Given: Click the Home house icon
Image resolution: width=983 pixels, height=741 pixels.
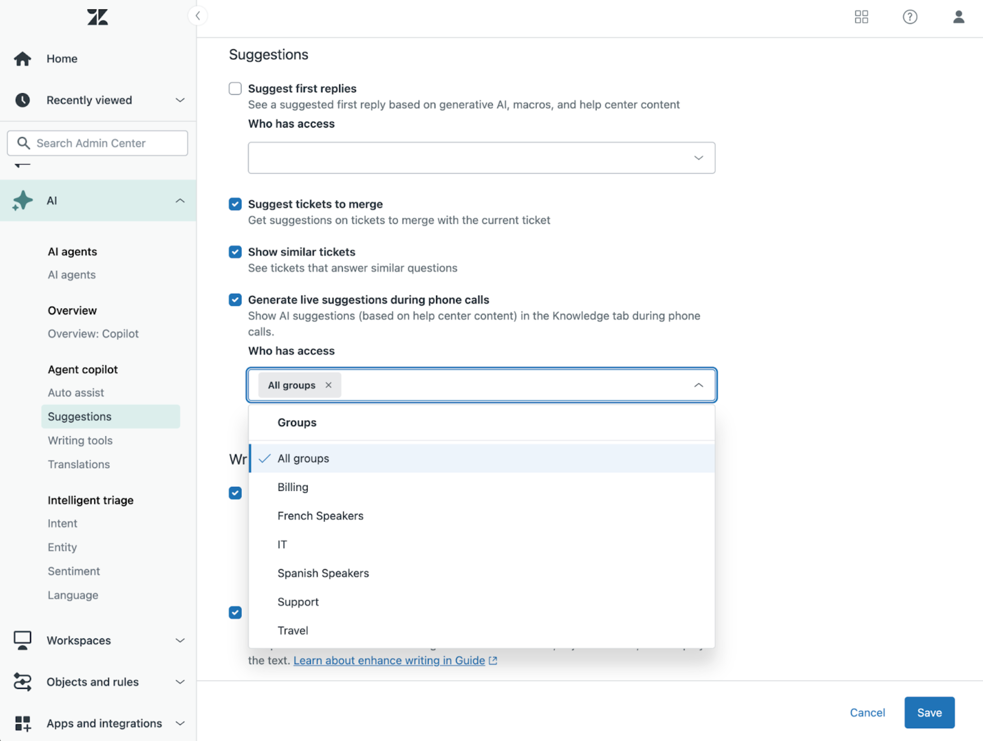Looking at the screenshot, I should (23, 58).
